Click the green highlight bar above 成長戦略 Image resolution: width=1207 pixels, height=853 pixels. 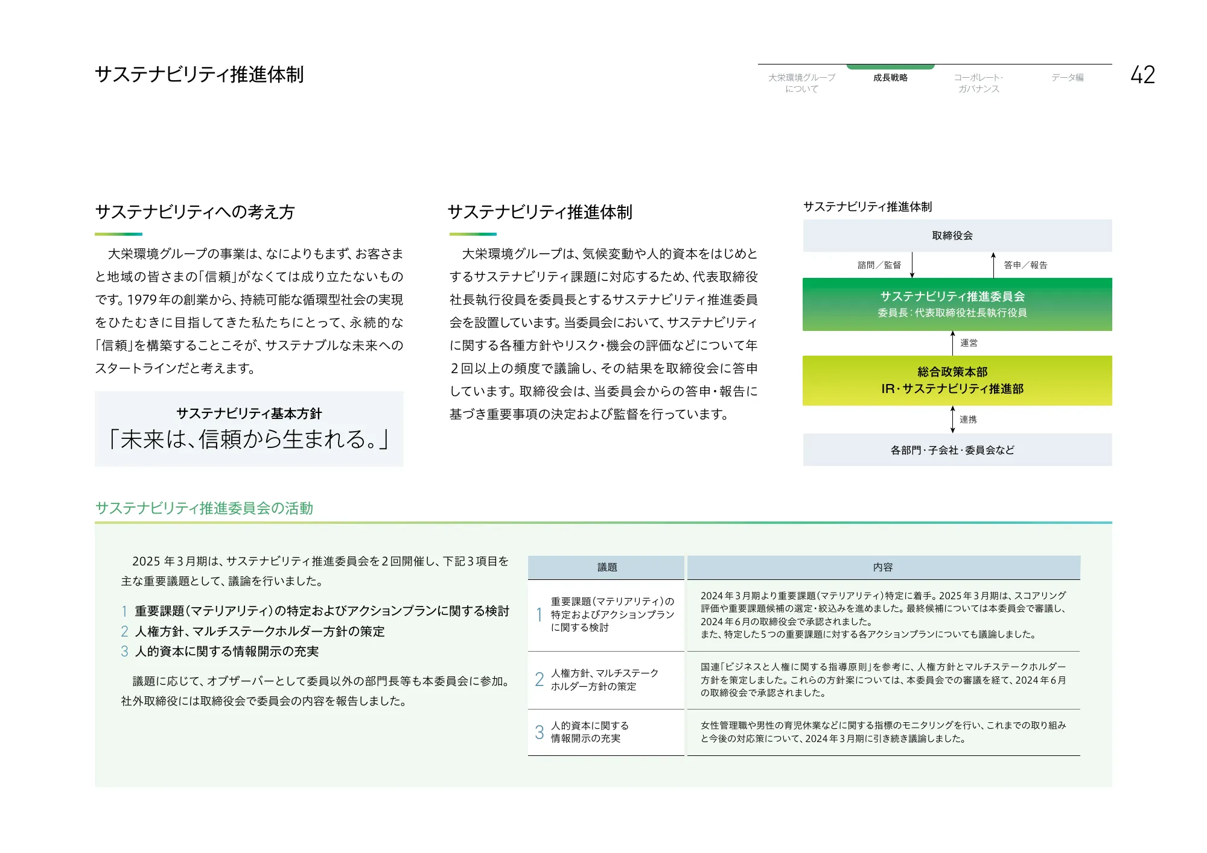pos(891,66)
